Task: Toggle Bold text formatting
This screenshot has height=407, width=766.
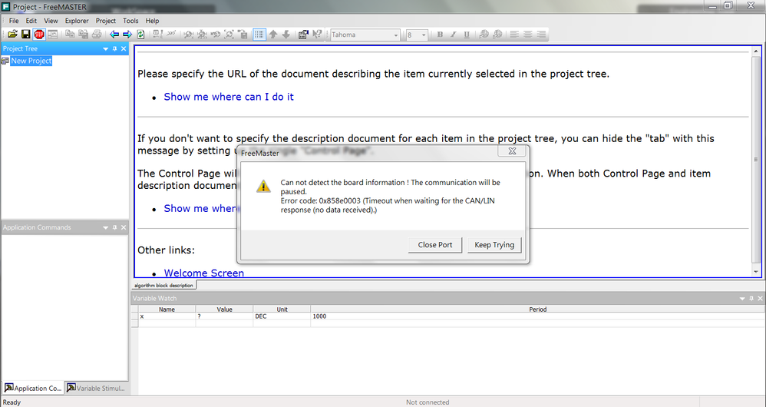Action: pos(440,35)
